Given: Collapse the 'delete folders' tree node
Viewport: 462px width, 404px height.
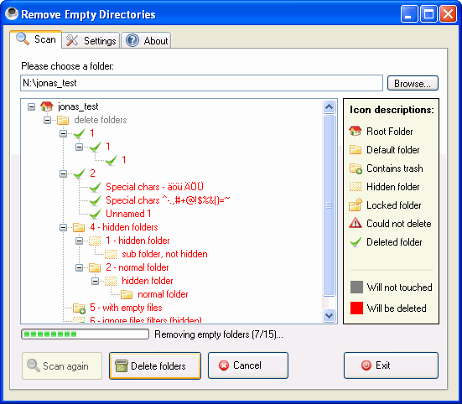Looking at the screenshot, I should tap(47, 120).
